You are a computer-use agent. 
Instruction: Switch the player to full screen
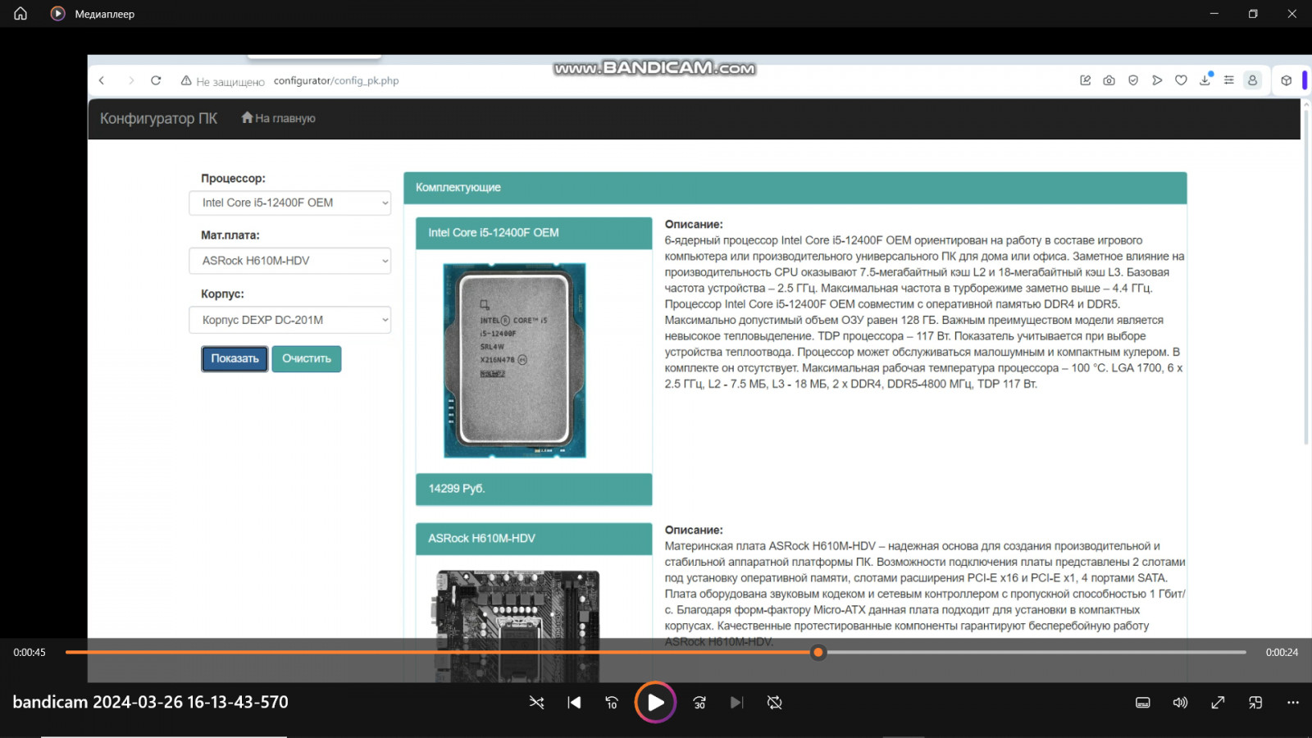click(1218, 703)
